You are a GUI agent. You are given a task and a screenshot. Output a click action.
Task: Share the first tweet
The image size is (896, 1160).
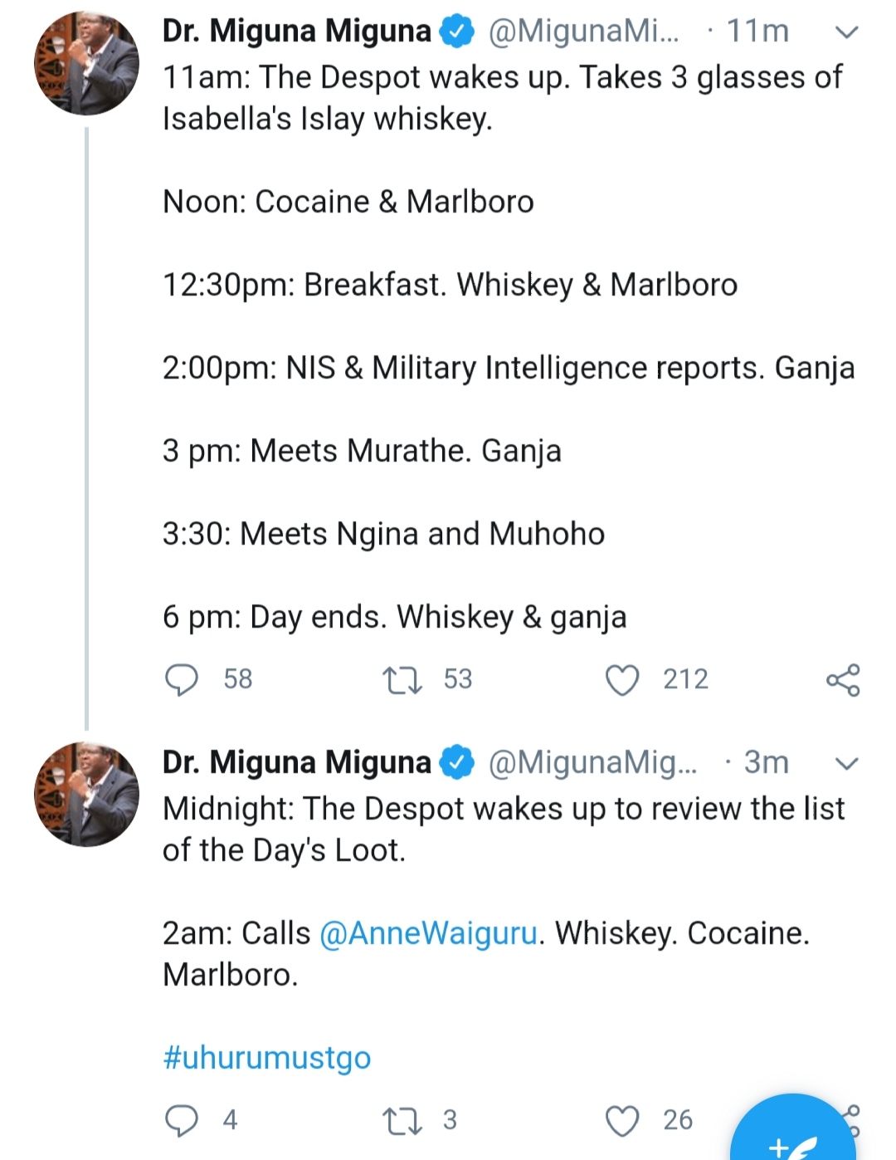tap(843, 680)
